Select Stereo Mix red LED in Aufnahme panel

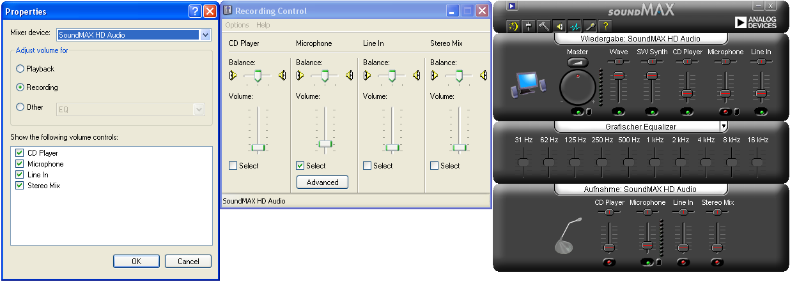718,262
